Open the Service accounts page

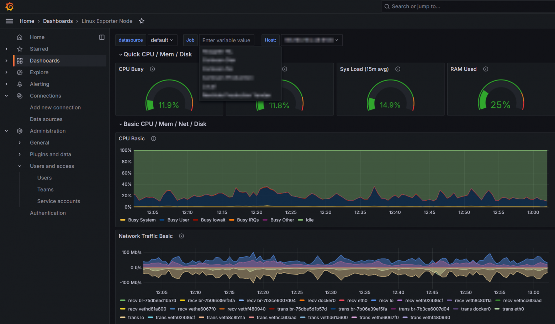58,201
